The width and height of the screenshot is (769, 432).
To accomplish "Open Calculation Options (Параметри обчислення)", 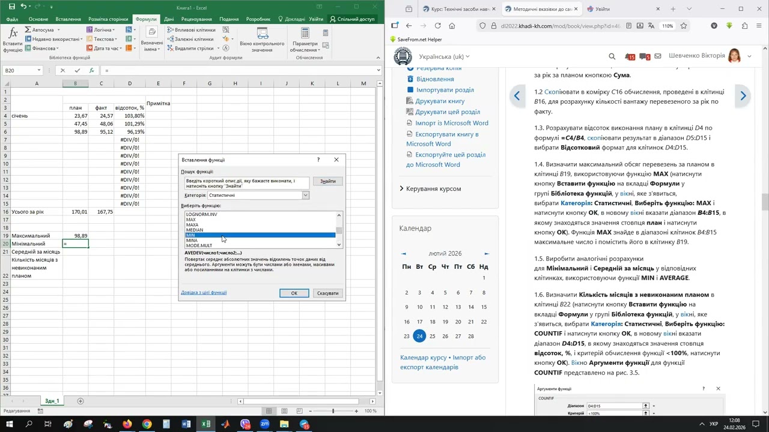I will pyautogui.click(x=305, y=40).
